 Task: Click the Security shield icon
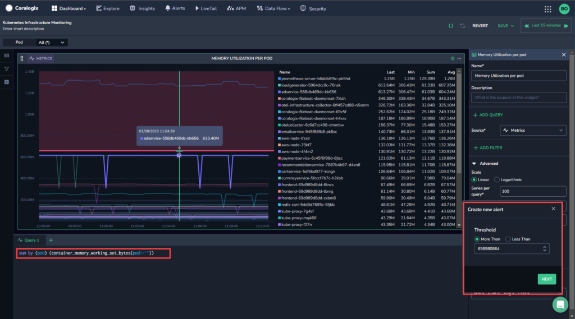tap(303, 8)
